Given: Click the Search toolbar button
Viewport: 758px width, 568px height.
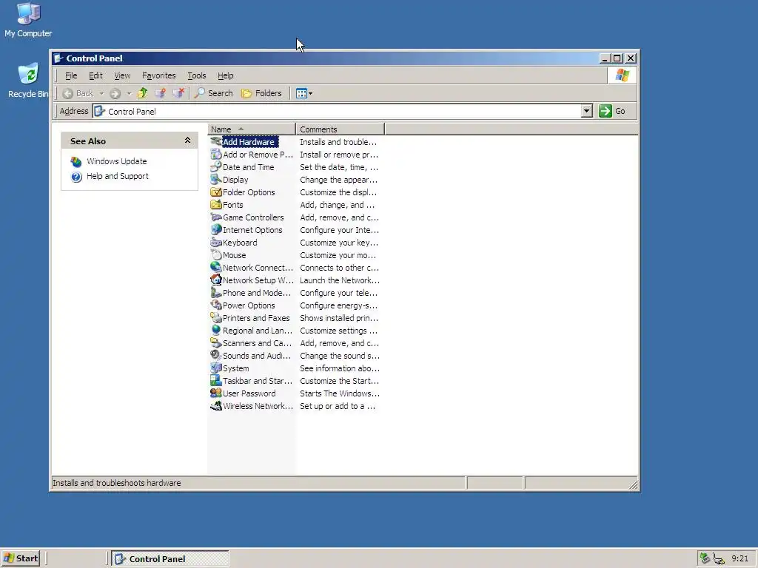Looking at the screenshot, I should (213, 93).
